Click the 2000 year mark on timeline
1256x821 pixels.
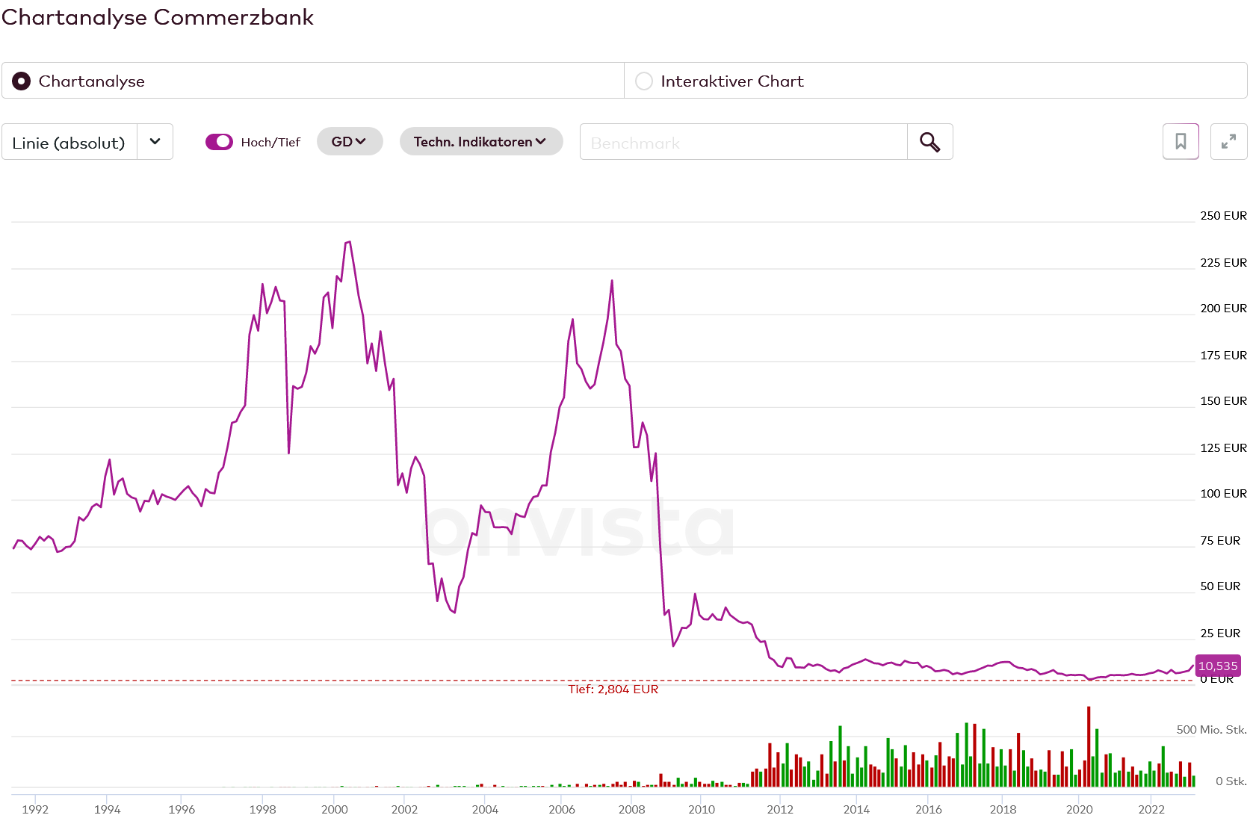pyautogui.click(x=335, y=809)
